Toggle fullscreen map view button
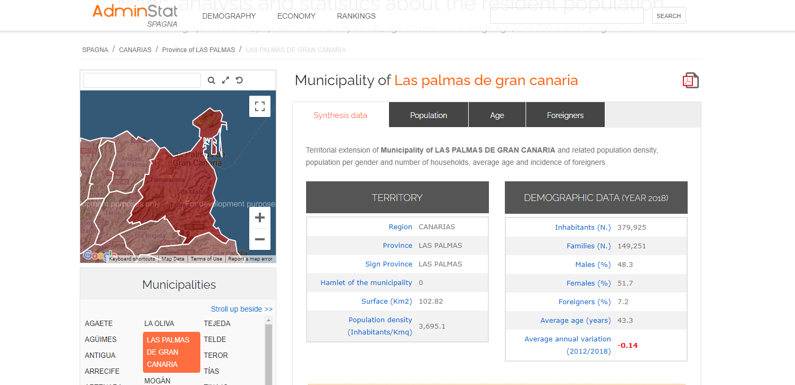 pyautogui.click(x=260, y=106)
